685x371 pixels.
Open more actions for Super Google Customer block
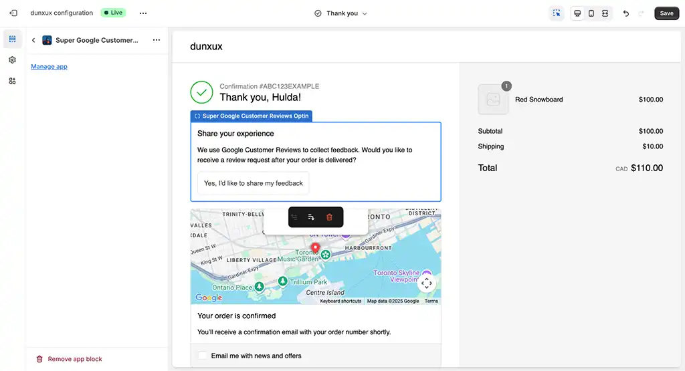(x=157, y=40)
